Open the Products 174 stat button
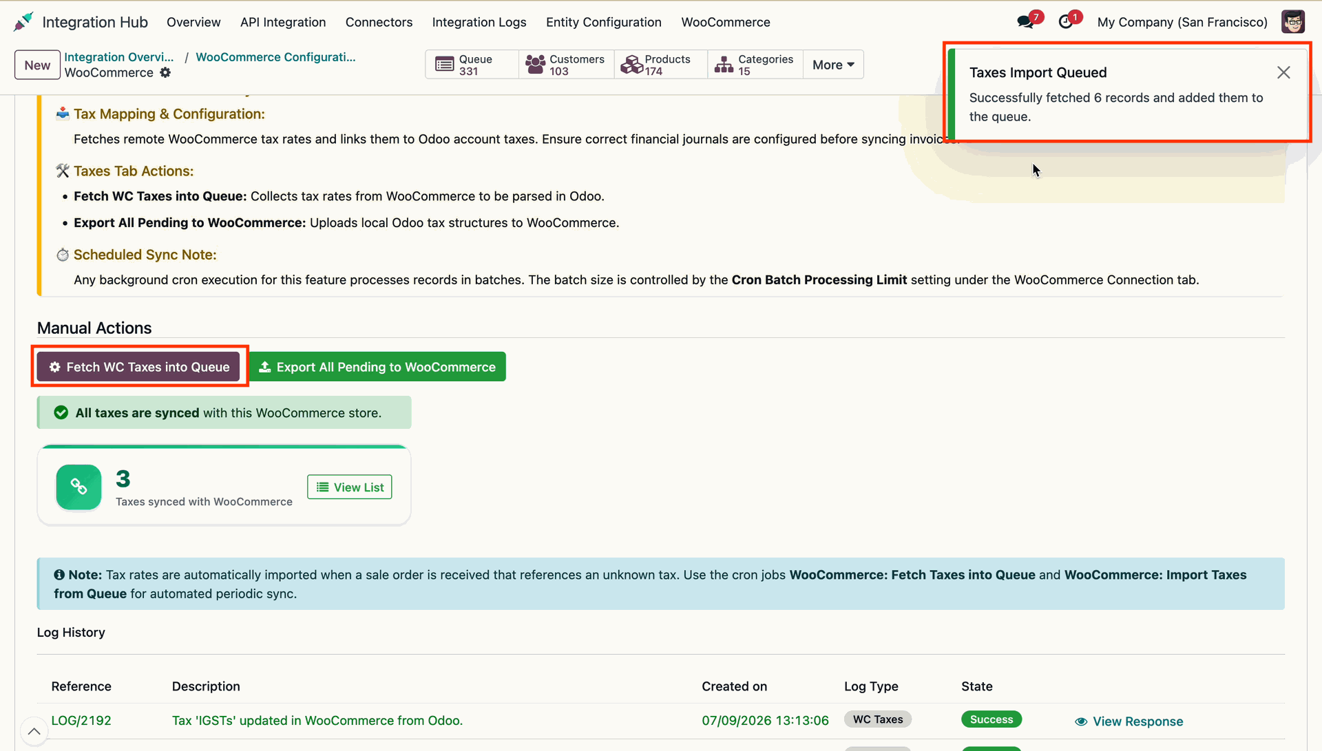 point(660,65)
